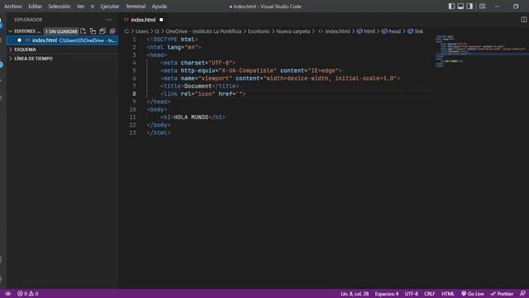Image resolution: width=529 pixels, height=298 pixels.
Task: Open the Ir menu
Action: (x=92, y=6)
